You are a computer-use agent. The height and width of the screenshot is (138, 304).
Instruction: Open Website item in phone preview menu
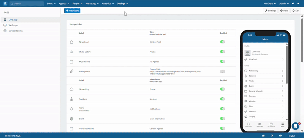pyautogui.click(x=264, y=102)
